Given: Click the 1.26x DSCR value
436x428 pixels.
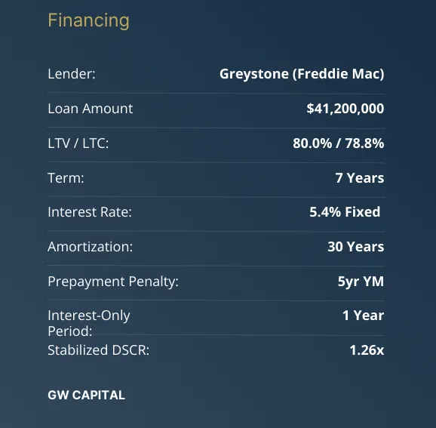Looking at the screenshot, I should [367, 350].
